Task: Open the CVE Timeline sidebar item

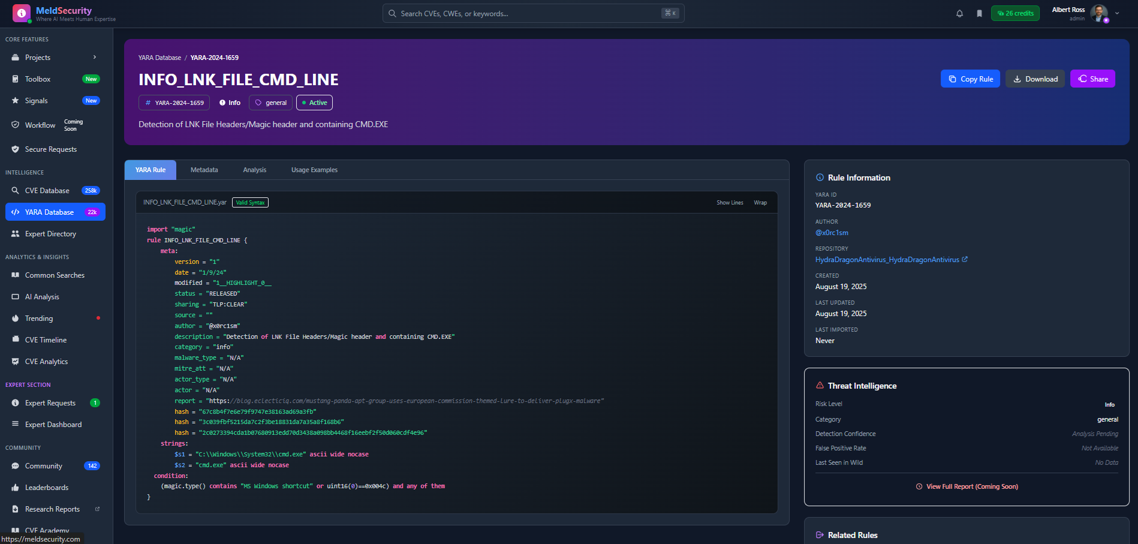Action: pos(55,339)
